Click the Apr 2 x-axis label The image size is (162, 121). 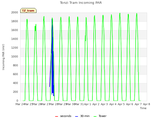[x=96, y=104]
